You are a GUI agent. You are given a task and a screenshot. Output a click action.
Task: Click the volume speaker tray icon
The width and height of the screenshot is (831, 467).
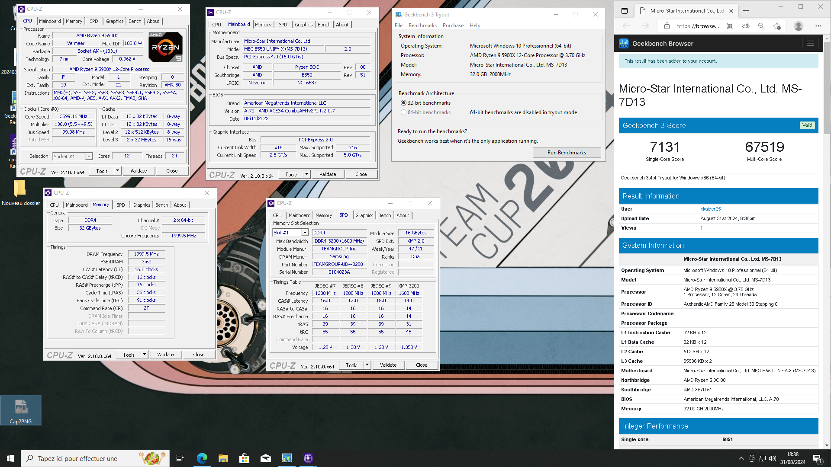pyautogui.click(x=773, y=458)
